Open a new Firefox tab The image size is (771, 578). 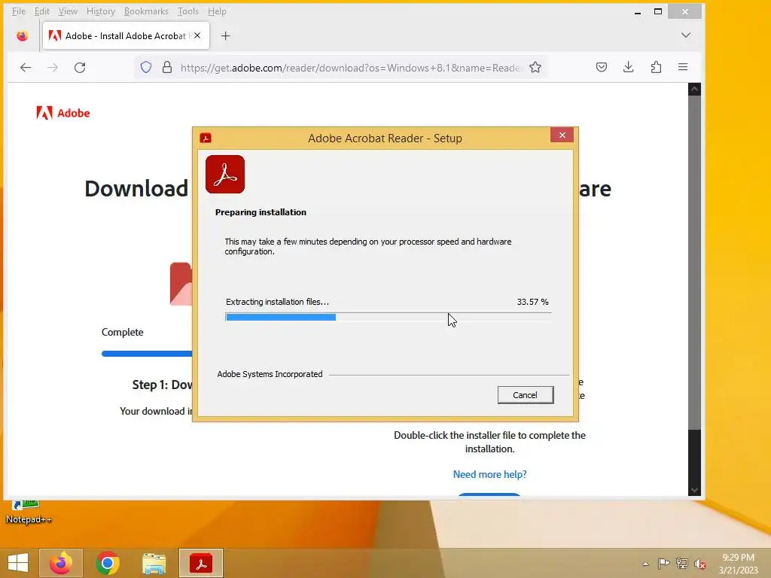click(x=225, y=36)
